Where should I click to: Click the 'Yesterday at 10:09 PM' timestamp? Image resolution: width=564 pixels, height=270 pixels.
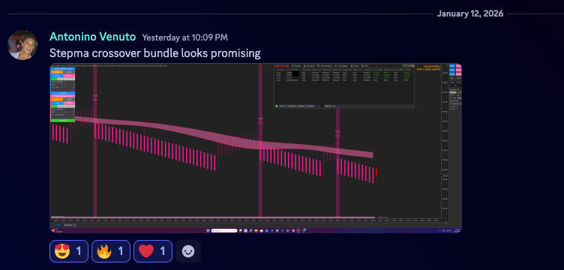(185, 37)
